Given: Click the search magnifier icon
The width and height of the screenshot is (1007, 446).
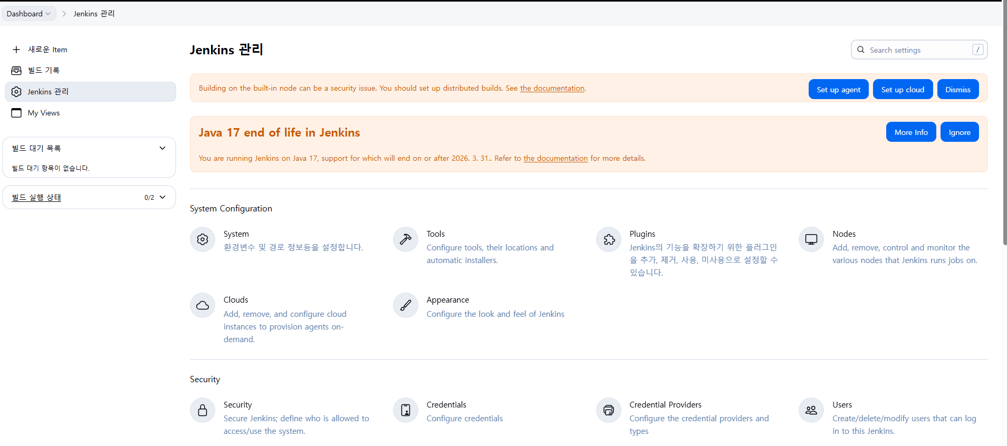Looking at the screenshot, I should 861,50.
